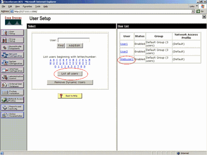Click the Group column header
207x155 pixels.
click(x=159, y=36)
